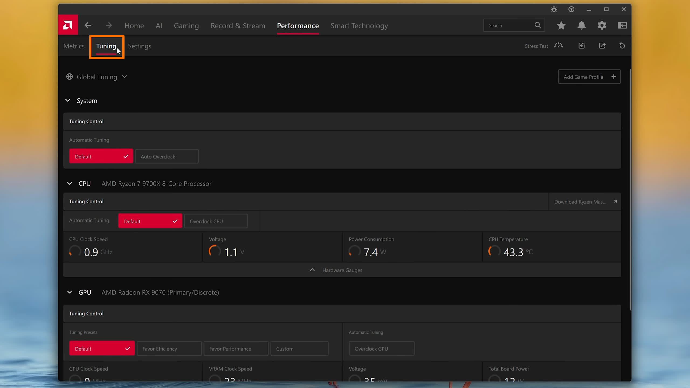Click the vertical scrollbar on the right
Screen dimensions: 690x388
click(630, 190)
